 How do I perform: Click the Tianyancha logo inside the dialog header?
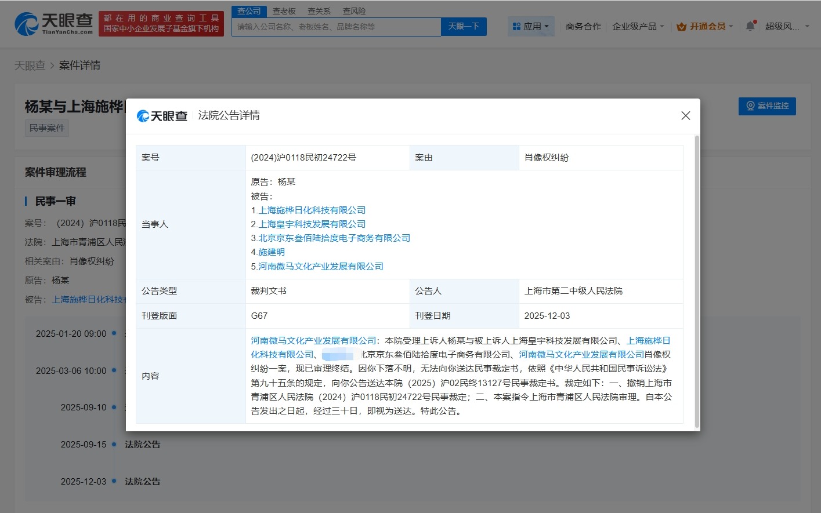[162, 115]
